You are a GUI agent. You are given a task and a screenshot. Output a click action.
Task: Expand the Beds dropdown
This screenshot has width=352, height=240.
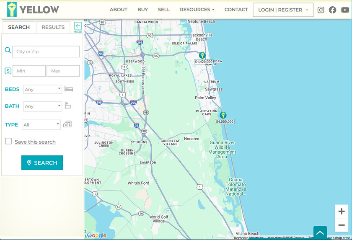click(42, 89)
